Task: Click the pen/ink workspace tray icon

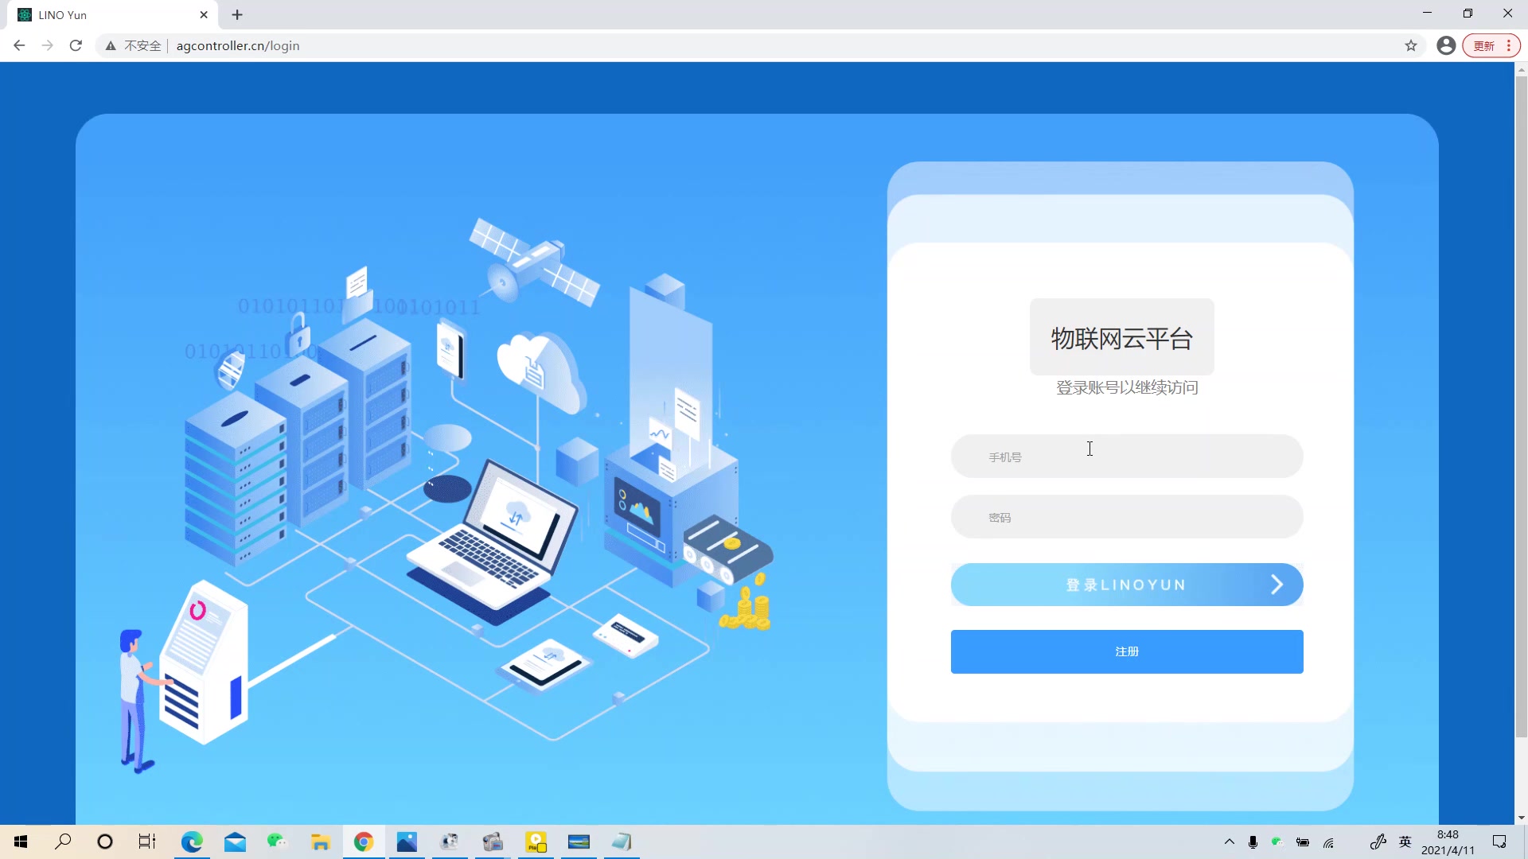Action: [1378, 842]
